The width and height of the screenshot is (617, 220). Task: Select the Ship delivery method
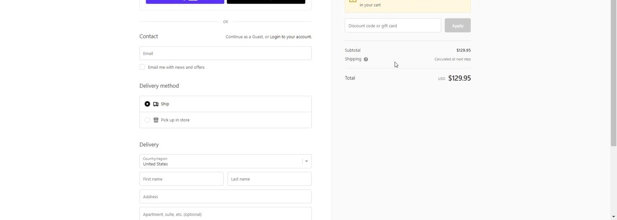pos(147,104)
